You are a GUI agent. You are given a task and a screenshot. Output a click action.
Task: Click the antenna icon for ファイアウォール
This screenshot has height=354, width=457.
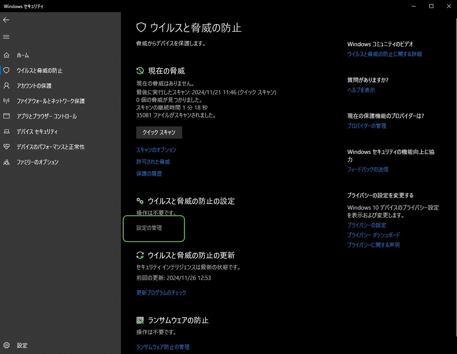(x=6, y=101)
